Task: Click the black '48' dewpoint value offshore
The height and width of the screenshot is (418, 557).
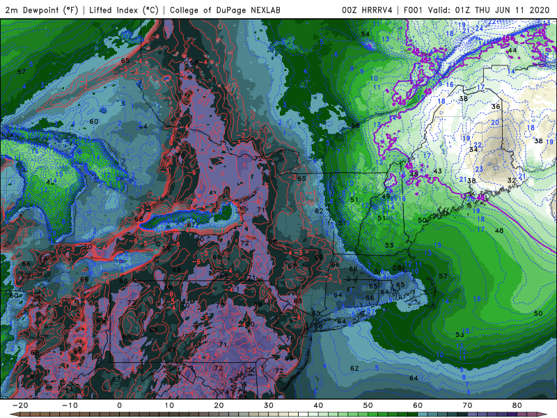Action: (499, 231)
